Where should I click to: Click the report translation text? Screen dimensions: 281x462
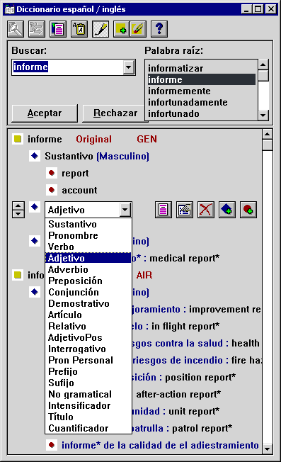click(x=75, y=173)
